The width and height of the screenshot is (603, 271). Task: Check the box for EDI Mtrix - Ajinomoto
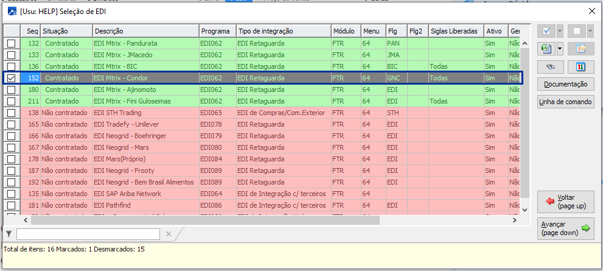(12, 90)
